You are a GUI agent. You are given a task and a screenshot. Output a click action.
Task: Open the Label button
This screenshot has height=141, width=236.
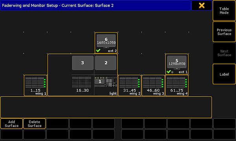(x=224, y=74)
